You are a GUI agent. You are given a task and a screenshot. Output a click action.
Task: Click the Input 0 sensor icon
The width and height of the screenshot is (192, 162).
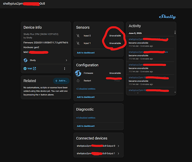(x=78, y=35)
